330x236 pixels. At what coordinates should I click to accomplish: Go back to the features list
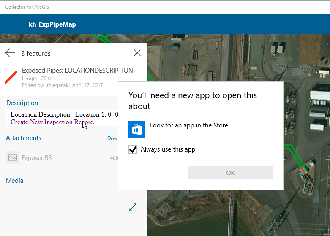[x=10, y=53]
